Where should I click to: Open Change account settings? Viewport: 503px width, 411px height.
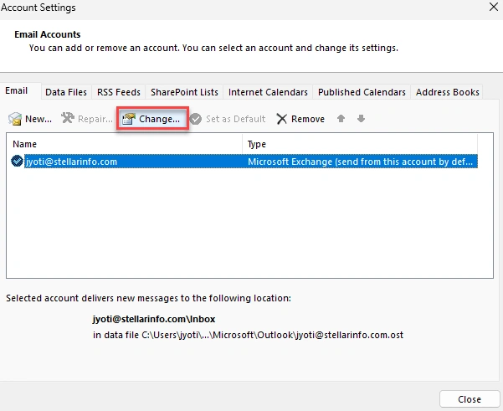point(151,119)
